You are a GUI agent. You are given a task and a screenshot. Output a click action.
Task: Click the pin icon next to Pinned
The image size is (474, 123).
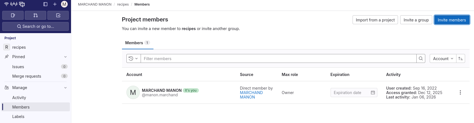tap(7, 57)
